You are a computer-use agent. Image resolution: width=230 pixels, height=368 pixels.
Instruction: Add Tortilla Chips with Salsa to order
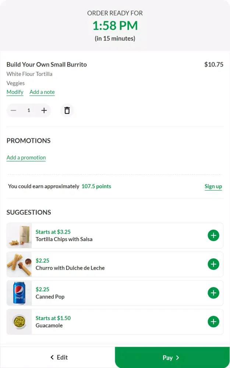pos(213,236)
